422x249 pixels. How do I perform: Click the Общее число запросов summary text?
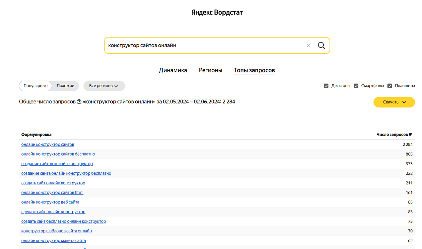pyautogui.click(x=127, y=102)
